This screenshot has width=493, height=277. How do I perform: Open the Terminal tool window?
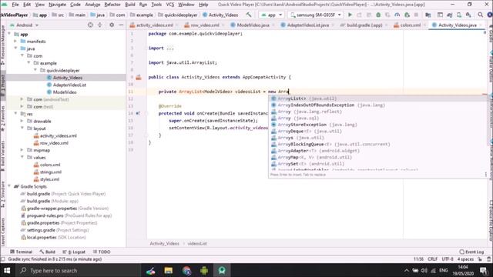(21, 252)
